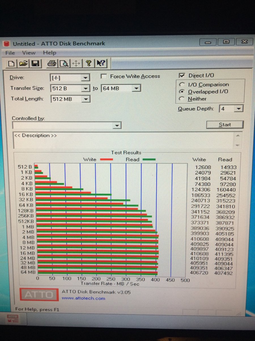Click the four-arrow move icon in toolbar
This screenshot has width=255, height=341.
(76, 63)
